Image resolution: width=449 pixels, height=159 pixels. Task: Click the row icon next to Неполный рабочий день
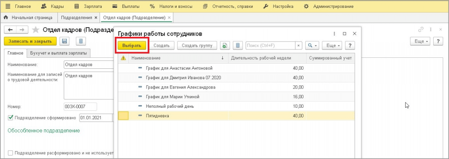click(x=140, y=106)
